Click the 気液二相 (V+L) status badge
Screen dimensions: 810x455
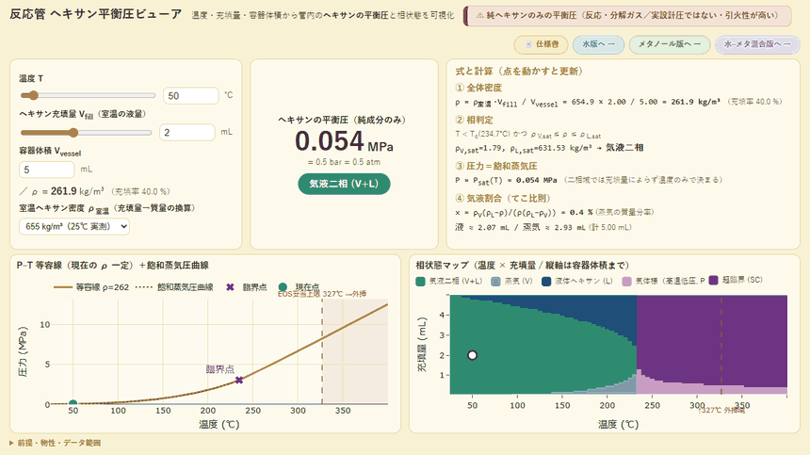click(344, 184)
